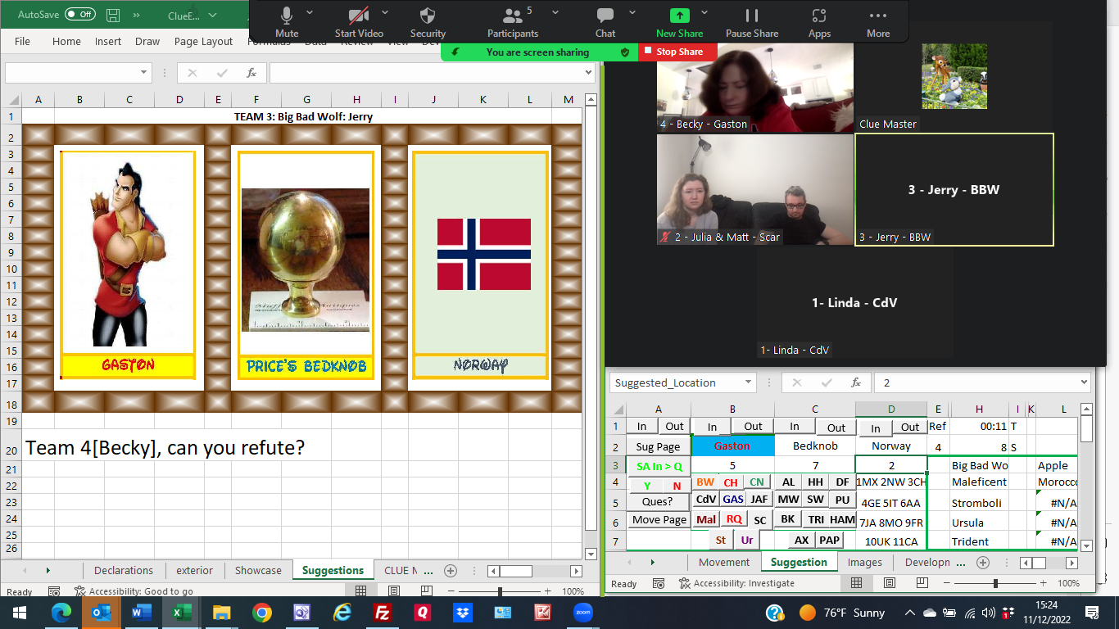The height and width of the screenshot is (629, 1119).
Task: Open Google Chrome from taskbar
Action: click(261, 613)
